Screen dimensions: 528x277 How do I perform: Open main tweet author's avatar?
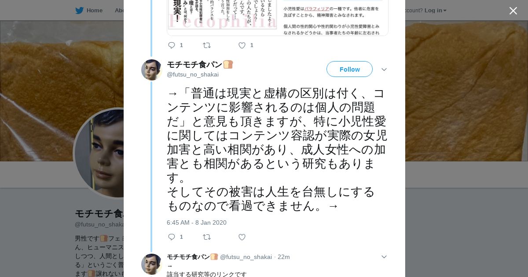click(152, 70)
